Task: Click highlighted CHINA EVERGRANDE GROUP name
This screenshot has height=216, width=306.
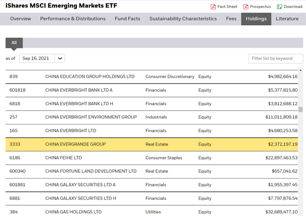Action: coord(75,144)
